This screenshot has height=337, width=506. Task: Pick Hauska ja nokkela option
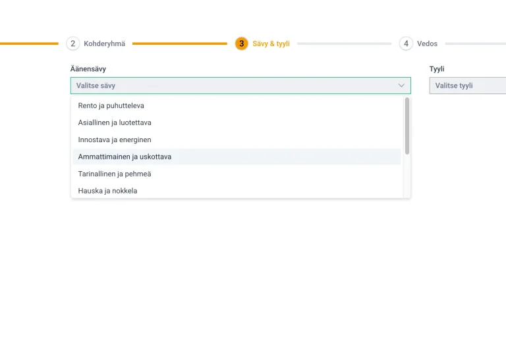[107, 191]
